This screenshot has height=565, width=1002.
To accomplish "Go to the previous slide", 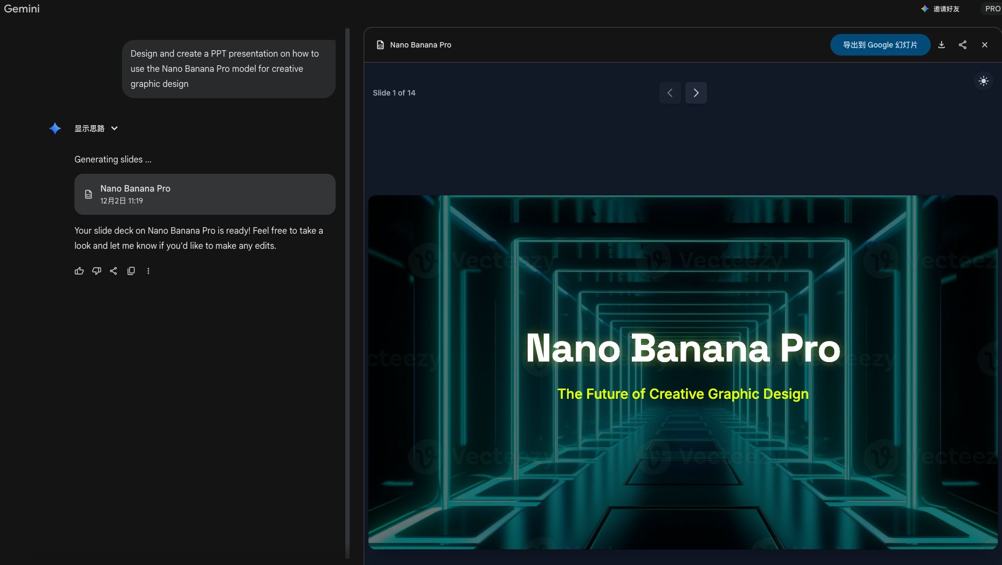I will (670, 93).
